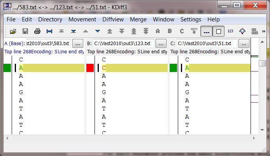Click the Print icon in toolbar
This screenshot has height=156, width=270.
coord(37,31)
